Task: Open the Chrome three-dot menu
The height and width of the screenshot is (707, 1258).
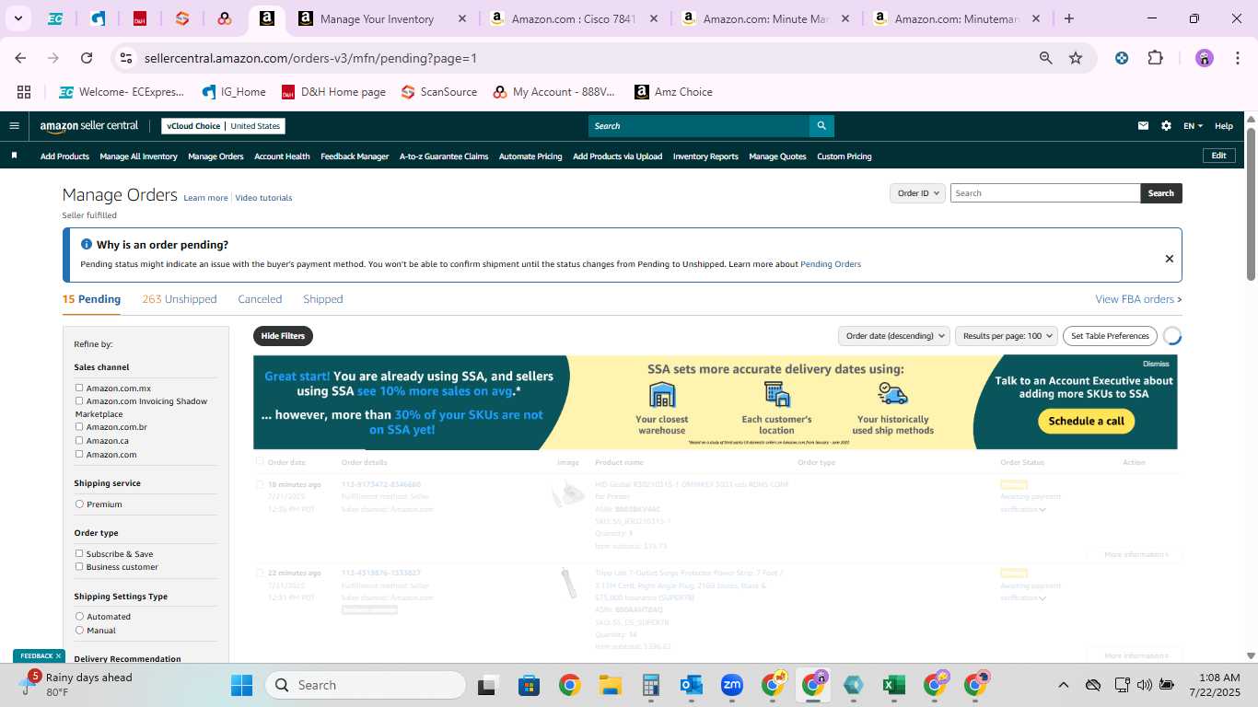Action: [1236, 58]
